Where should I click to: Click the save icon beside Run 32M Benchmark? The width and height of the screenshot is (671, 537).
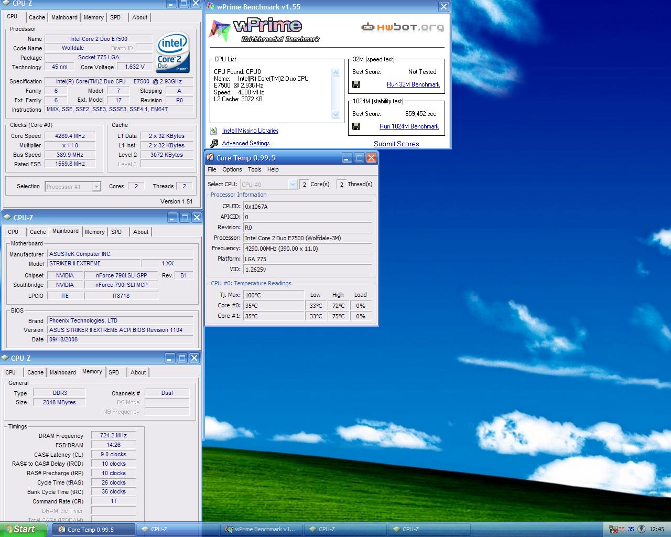click(x=356, y=84)
